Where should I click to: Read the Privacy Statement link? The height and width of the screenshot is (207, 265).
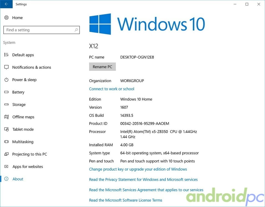pyautogui.click(x=143, y=180)
